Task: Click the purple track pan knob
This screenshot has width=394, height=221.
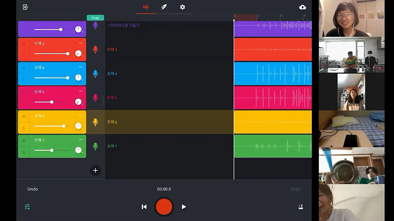Action: pos(78,29)
